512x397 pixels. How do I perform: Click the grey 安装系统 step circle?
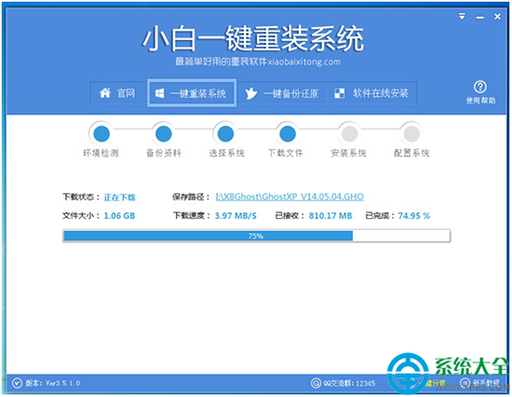pos(350,134)
